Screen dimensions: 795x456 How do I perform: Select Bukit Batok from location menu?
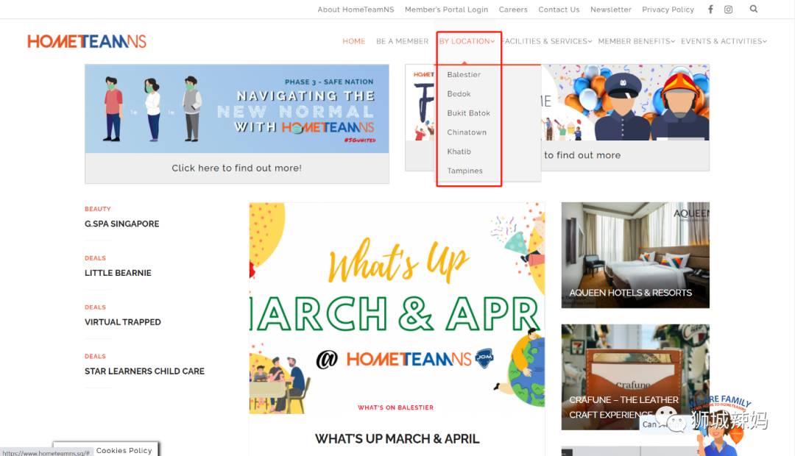(468, 113)
